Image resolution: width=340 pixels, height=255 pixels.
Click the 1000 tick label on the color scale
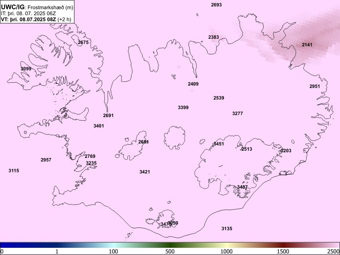[226, 251]
